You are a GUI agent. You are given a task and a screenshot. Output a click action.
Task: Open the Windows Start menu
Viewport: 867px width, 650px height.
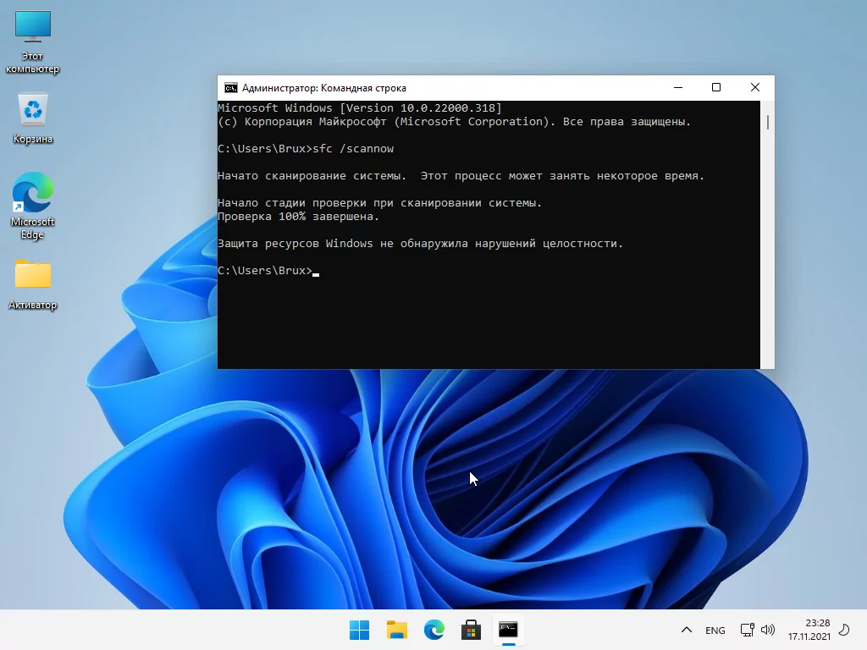click(359, 630)
